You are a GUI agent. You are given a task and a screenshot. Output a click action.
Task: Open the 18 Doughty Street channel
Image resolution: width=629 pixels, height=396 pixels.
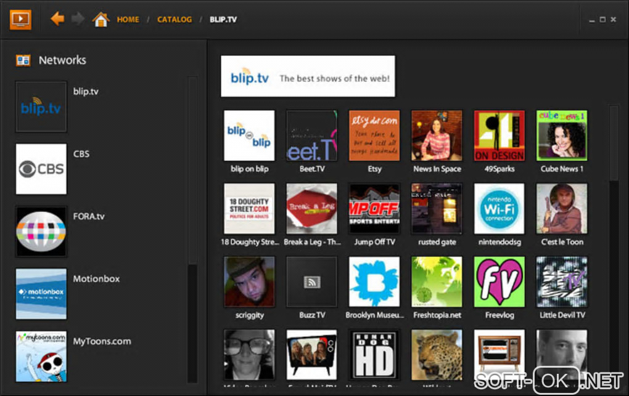pyautogui.click(x=249, y=208)
